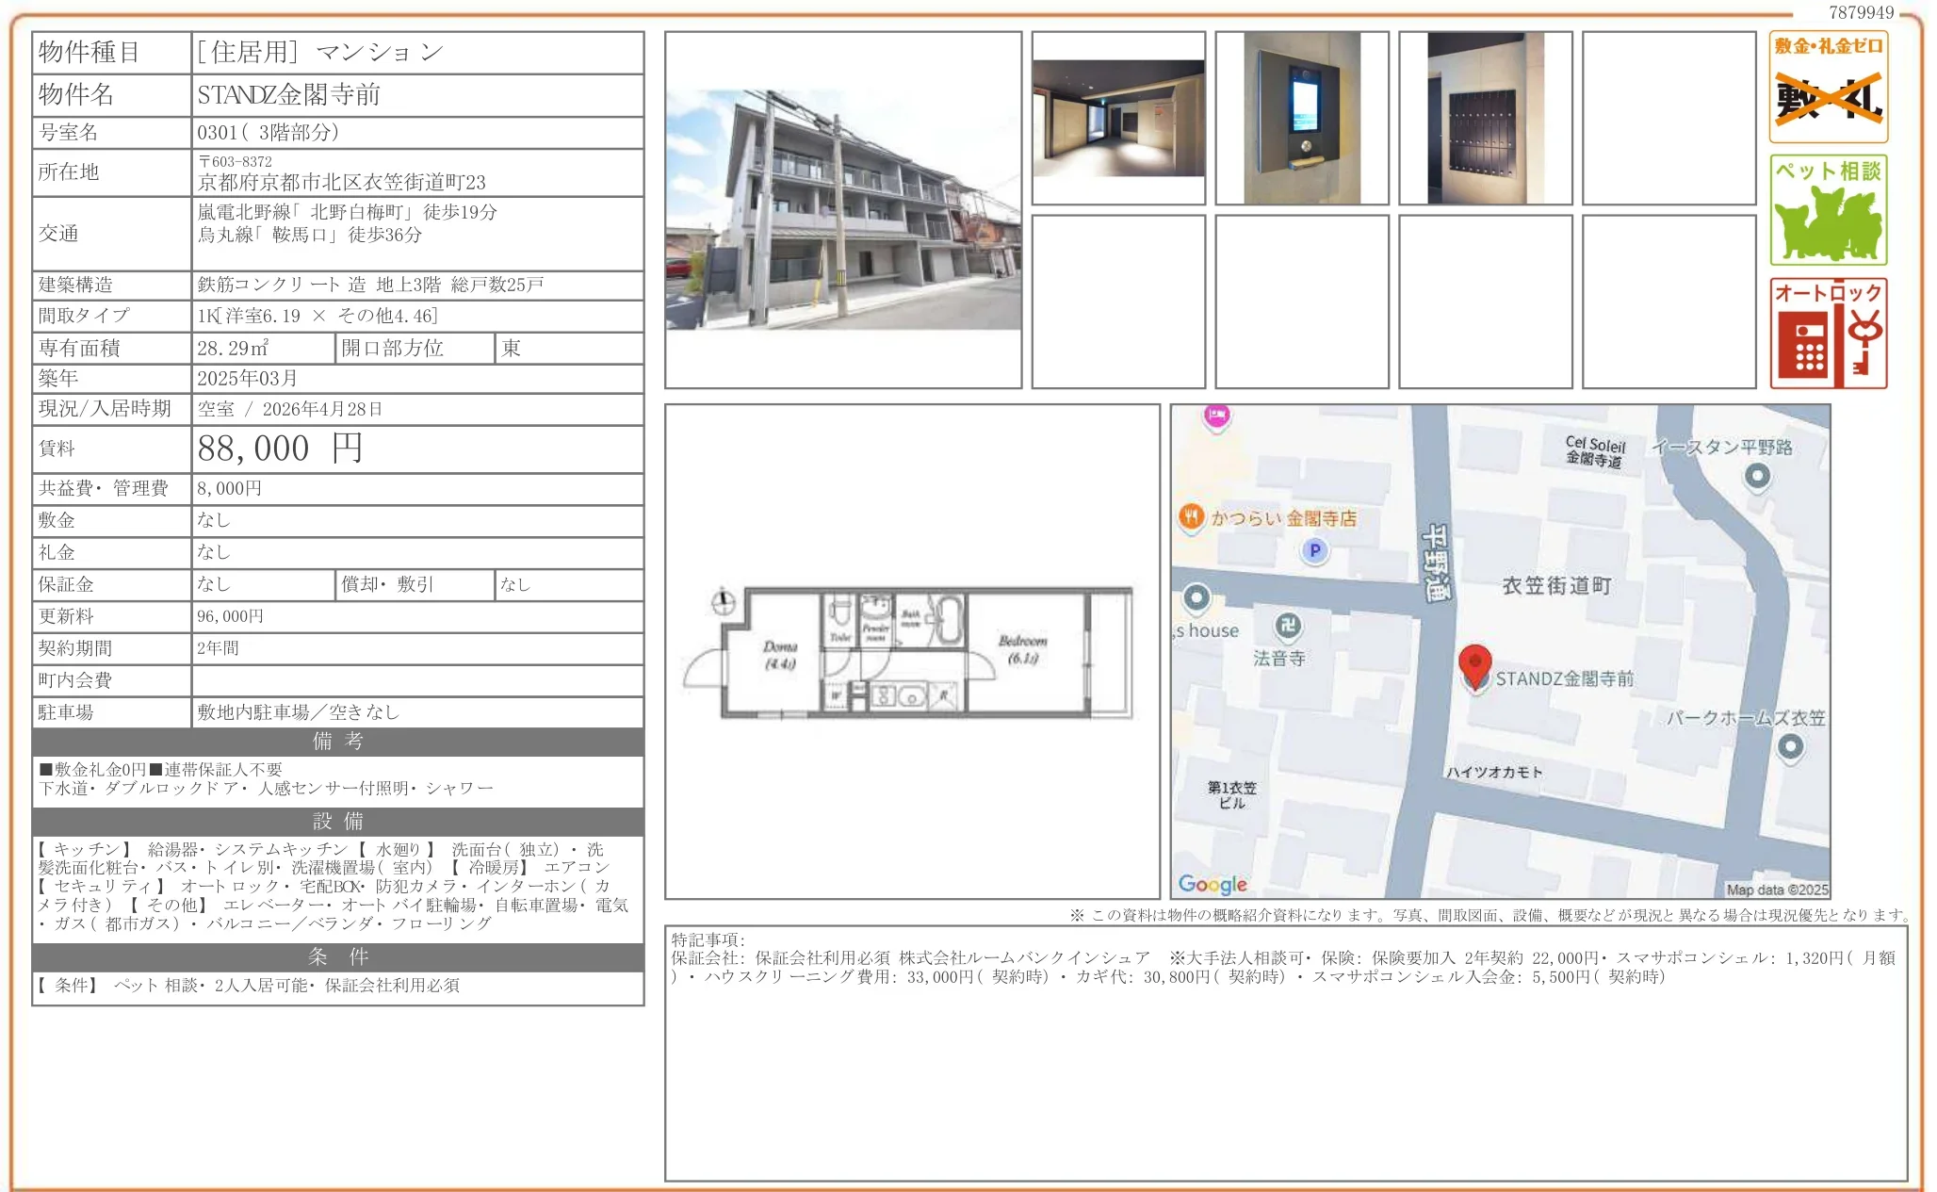Collapse the 条件 section header
This screenshot has width=1937, height=1192.
[x=337, y=956]
